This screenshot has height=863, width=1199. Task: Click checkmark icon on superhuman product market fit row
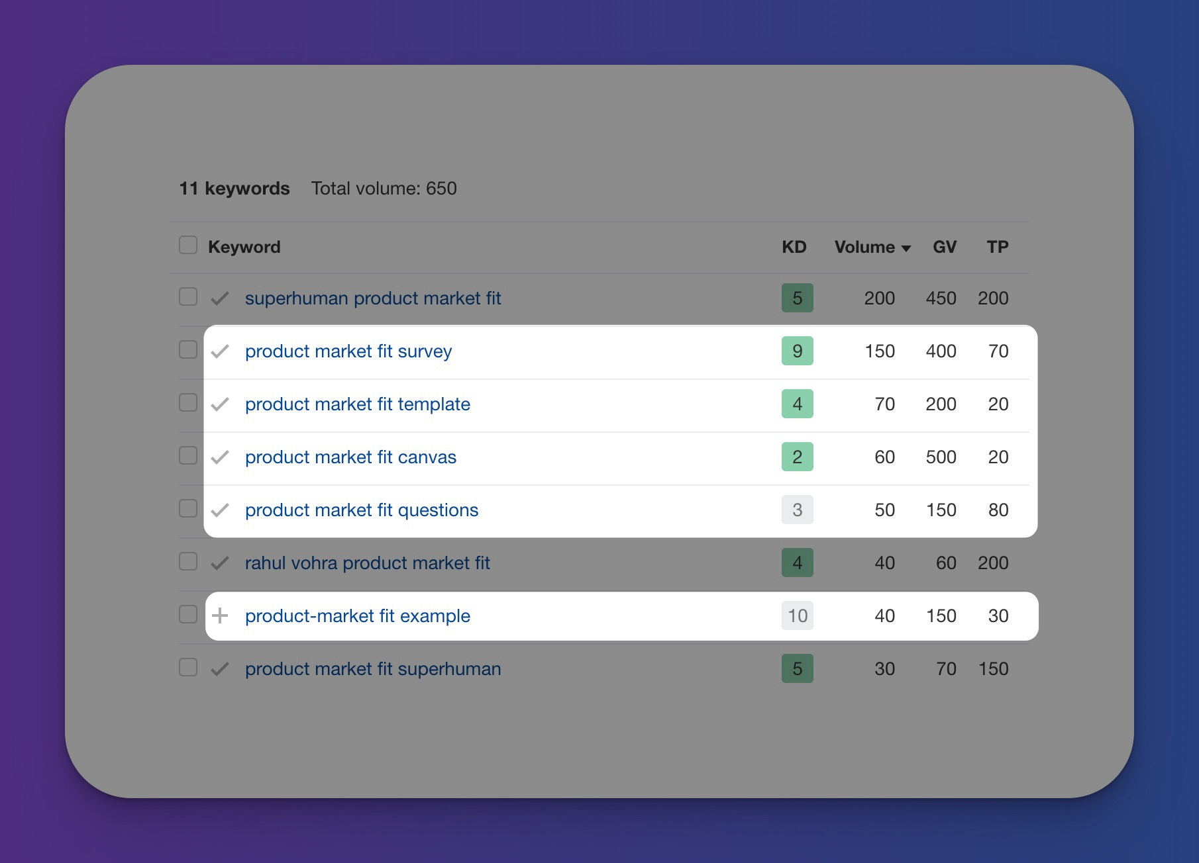click(x=220, y=298)
